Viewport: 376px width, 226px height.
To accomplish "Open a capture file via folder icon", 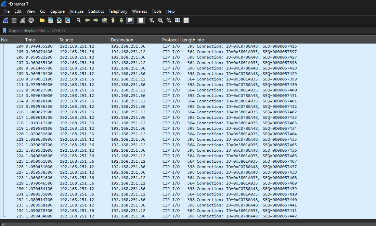I will pyautogui.click(x=42, y=21).
